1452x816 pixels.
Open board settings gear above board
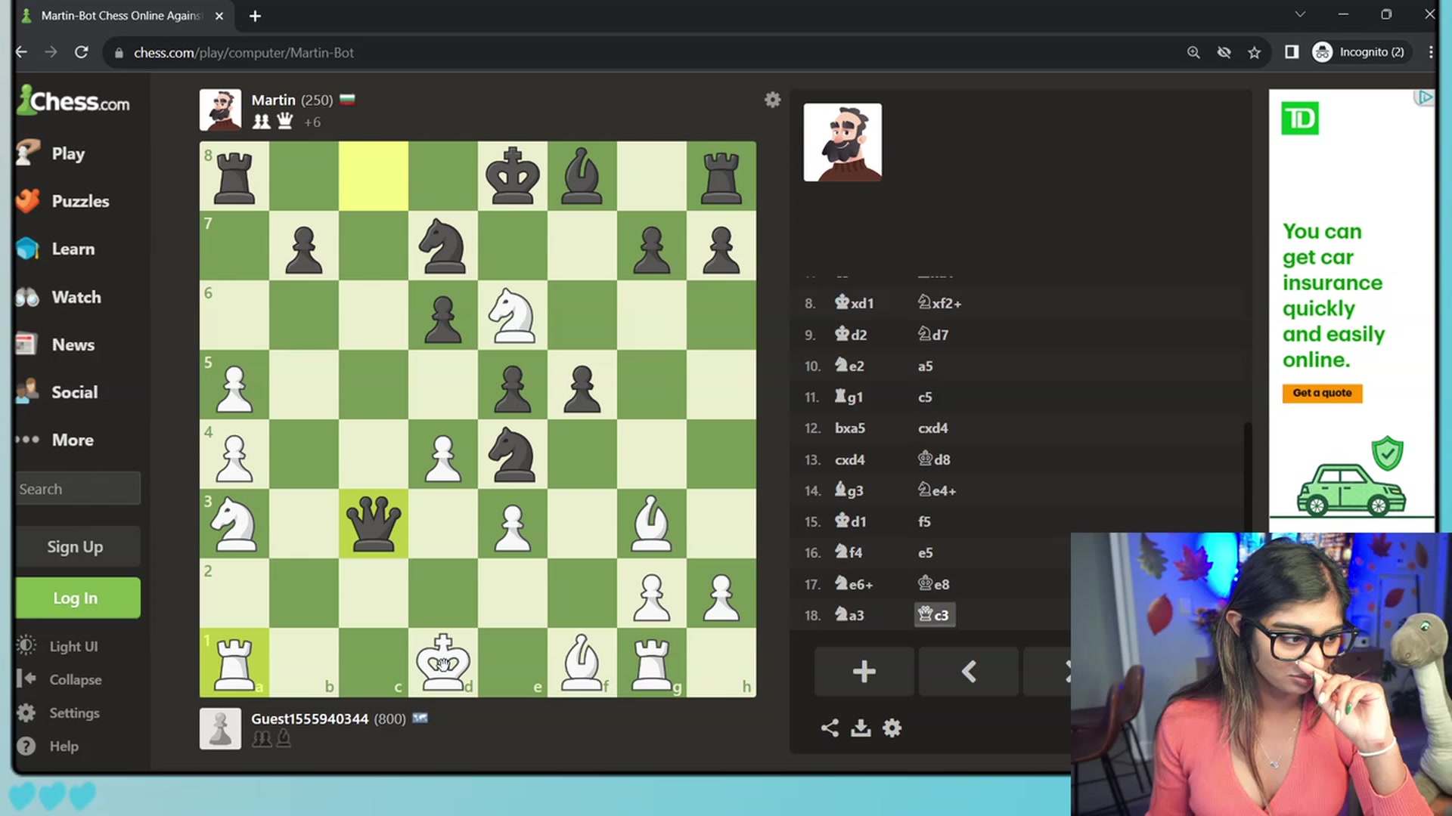(x=772, y=100)
